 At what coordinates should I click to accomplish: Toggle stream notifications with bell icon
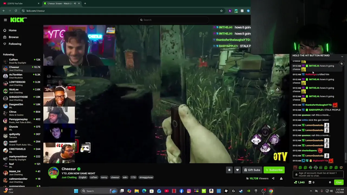click(229, 170)
